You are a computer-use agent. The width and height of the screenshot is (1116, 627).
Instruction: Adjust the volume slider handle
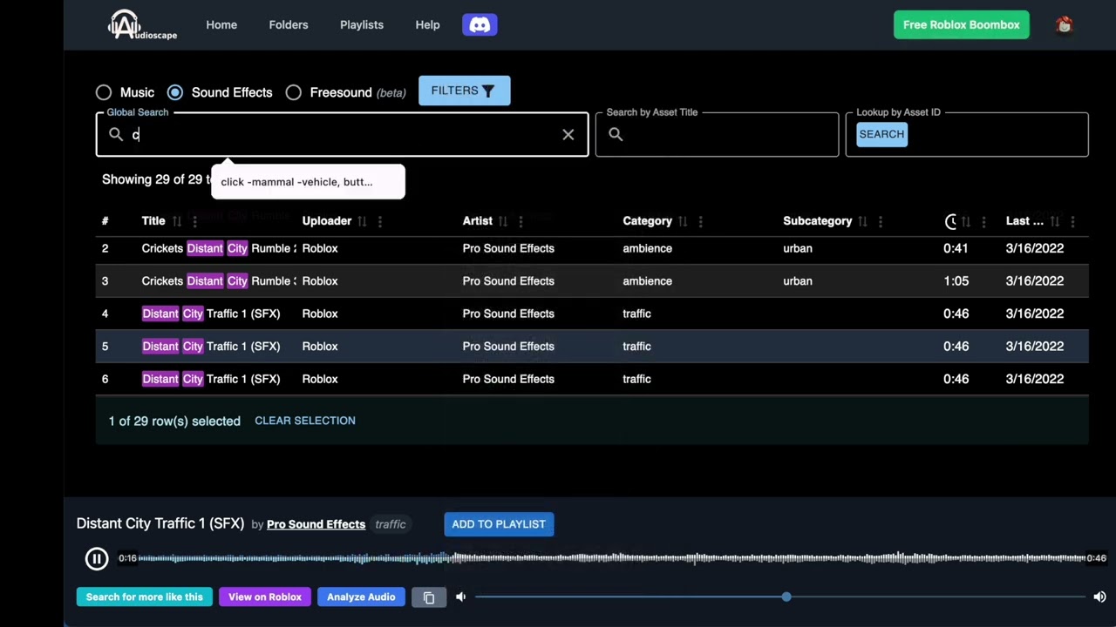pyautogui.click(x=786, y=597)
